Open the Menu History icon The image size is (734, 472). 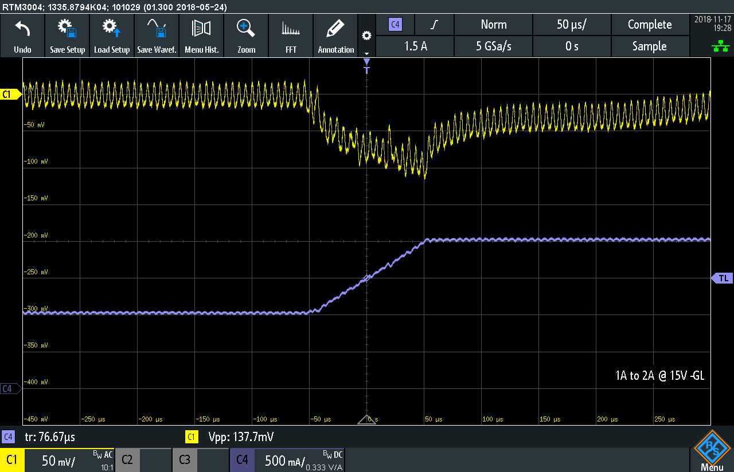click(201, 29)
